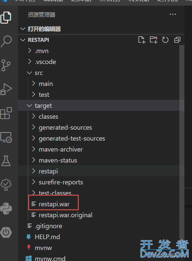Open the tree-with-checkmark activity bar view

(x=6, y=185)
